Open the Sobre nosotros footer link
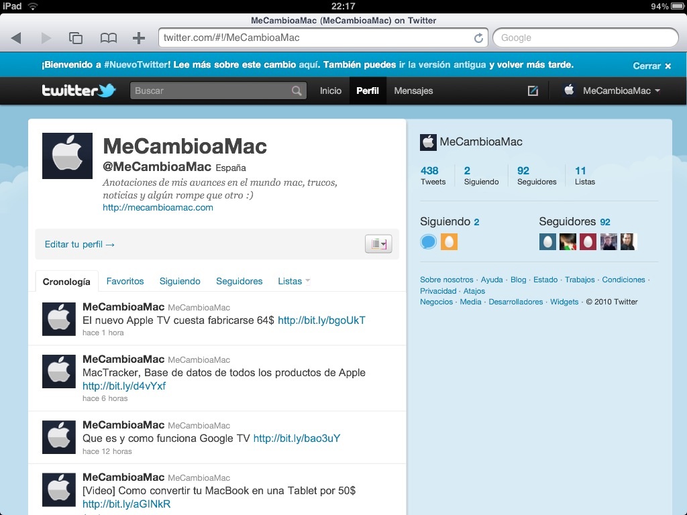687x515 pixels. pos(446,280)
